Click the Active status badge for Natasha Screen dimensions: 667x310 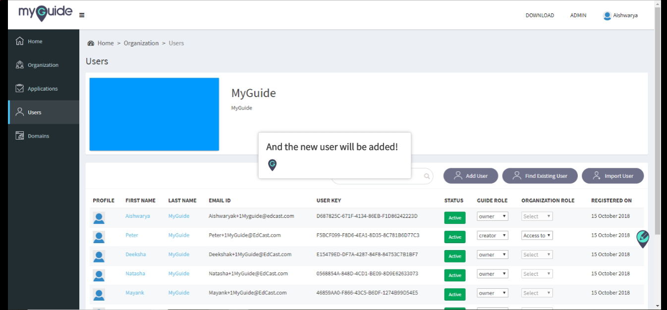click(455, 275)
